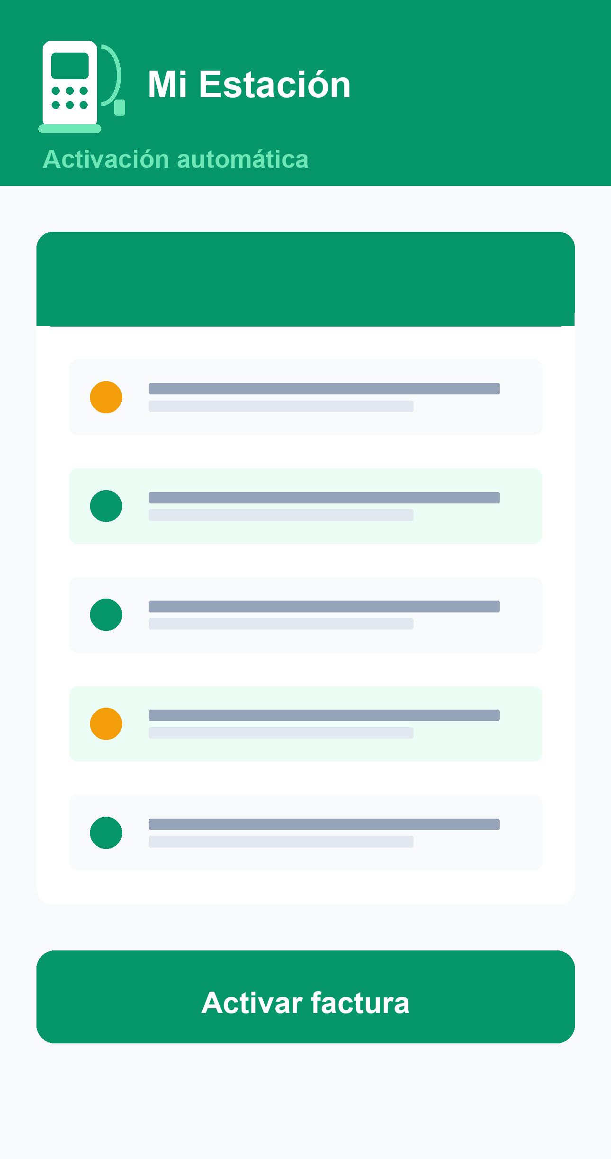Open the third list item via its dark title bar
Screen dimensions: 611x1159
(324, 606)
